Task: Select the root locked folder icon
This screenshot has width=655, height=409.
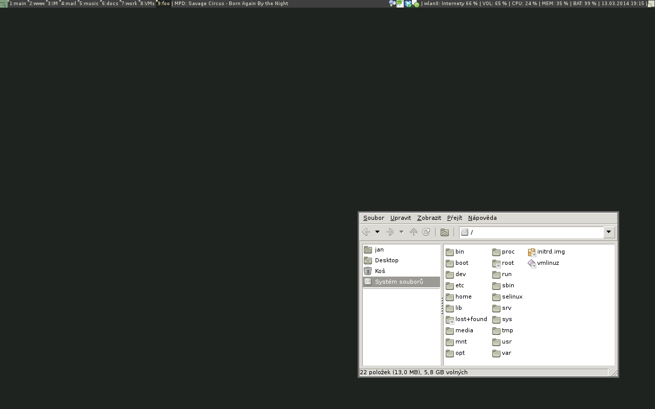Action: [496, 263]
